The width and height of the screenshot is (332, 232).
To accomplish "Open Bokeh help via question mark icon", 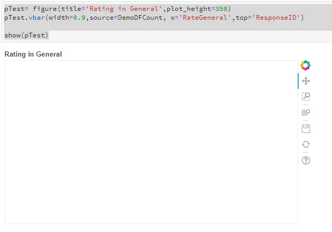I will pos(306,160).
